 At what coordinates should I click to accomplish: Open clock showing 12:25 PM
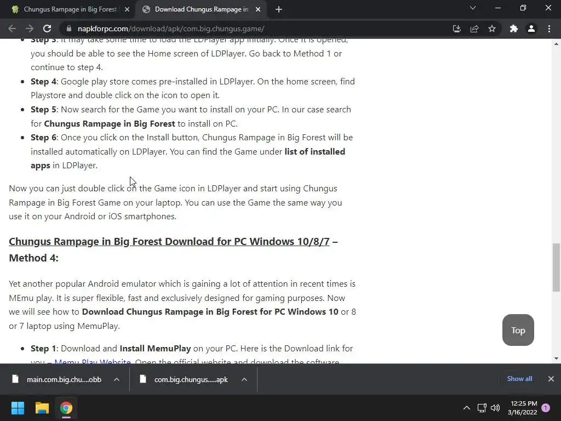[x=522, y=408]
